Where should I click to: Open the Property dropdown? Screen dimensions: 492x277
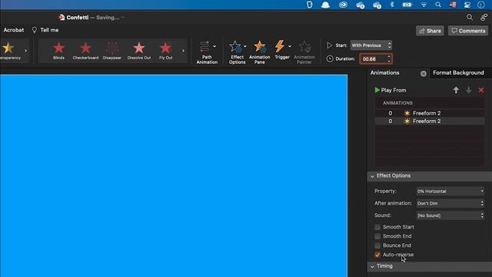450,192
